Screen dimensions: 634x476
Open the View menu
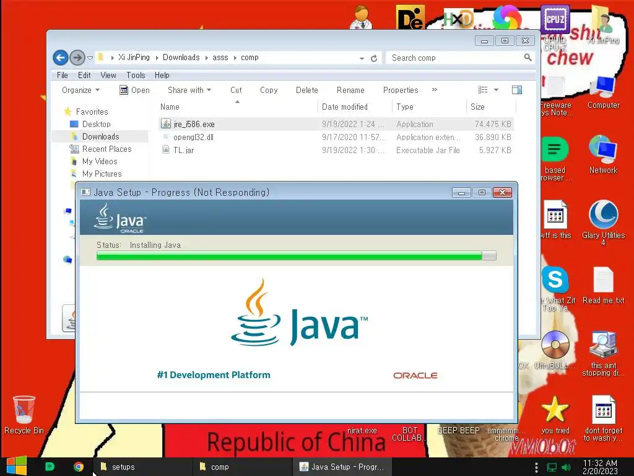pos(108,75)
